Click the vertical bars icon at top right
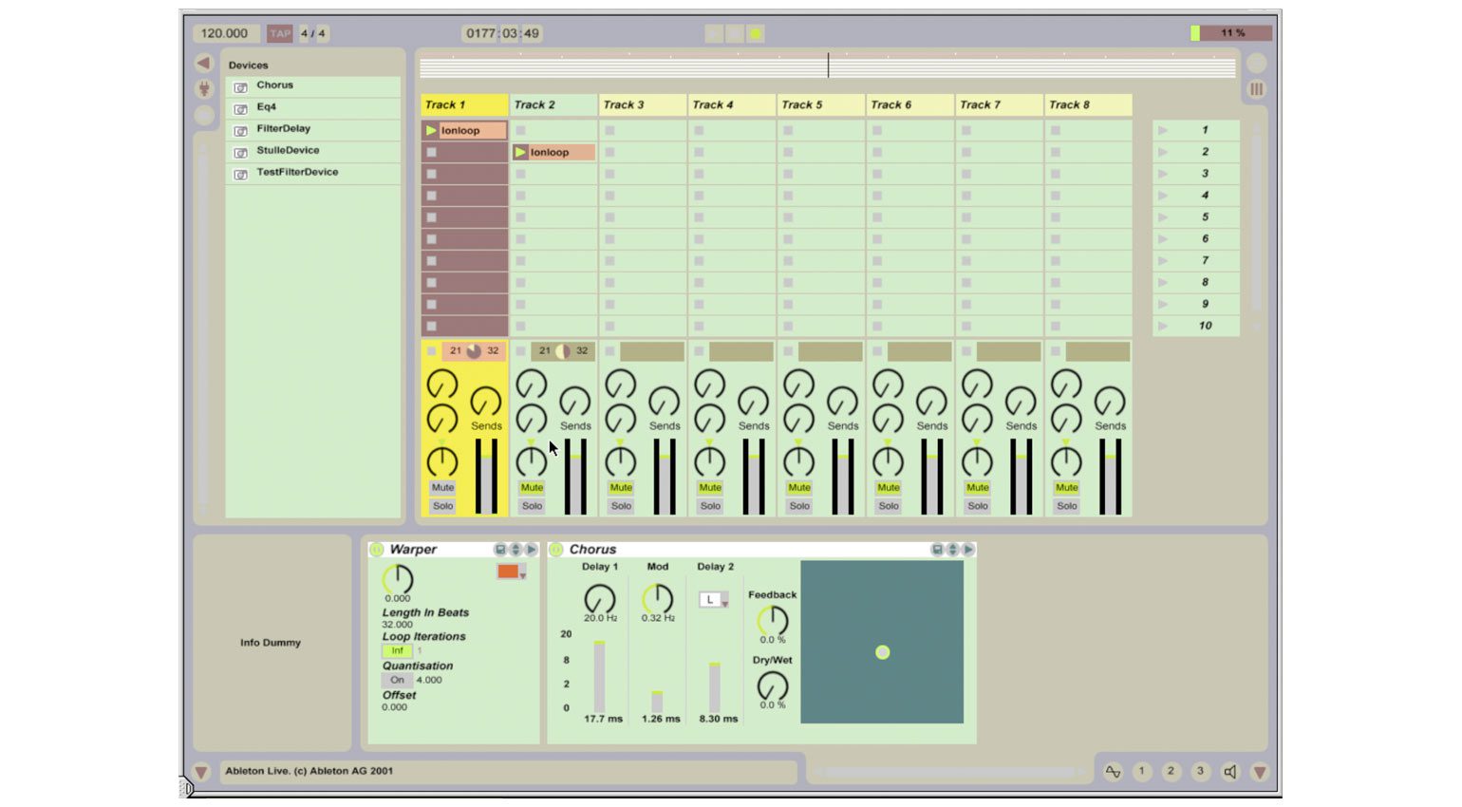 click(1256, 88)
